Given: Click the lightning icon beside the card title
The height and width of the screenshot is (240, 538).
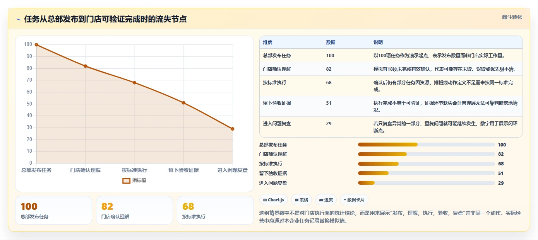Looking at the screenshot, I should [18, 20].
